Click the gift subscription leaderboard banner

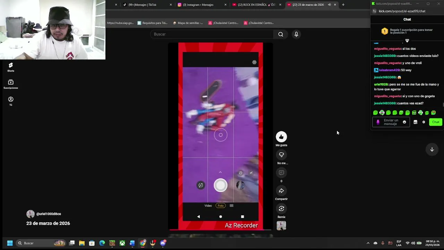407,31
